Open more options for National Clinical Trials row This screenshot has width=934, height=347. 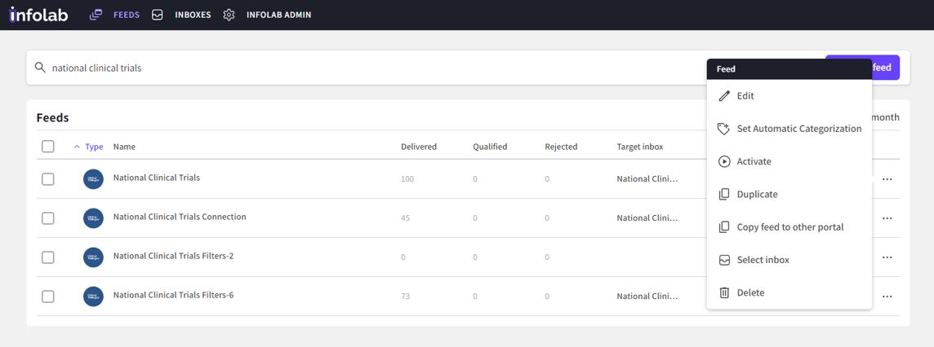887,179
